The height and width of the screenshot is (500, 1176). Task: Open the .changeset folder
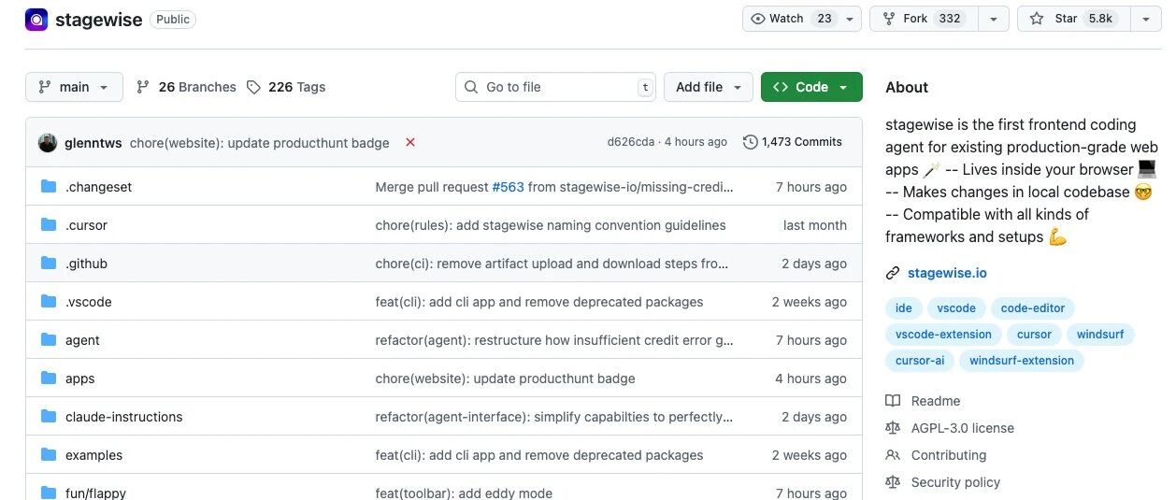(x=98, y=187)
